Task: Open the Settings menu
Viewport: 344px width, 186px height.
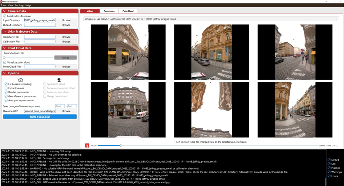Action: click(x=19, y=5)
